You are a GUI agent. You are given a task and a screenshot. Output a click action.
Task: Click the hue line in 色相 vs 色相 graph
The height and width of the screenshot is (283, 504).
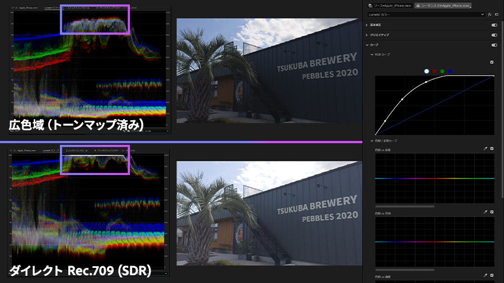(x=435, y=242)
